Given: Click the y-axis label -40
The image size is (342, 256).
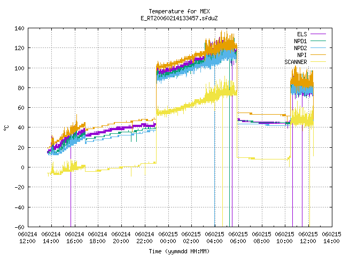Looking at the screenshot, I should (x=19, y=207).
